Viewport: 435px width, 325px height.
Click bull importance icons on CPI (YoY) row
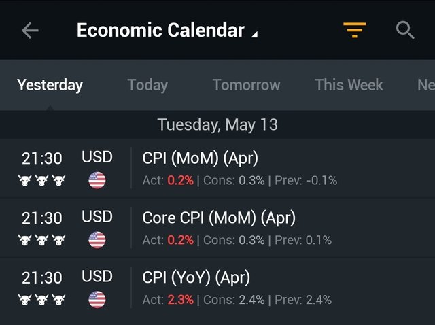point(42,300)
